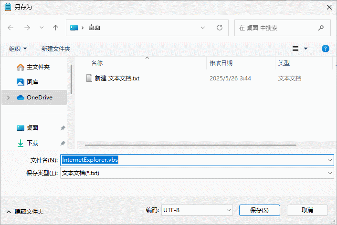Select OneDrive in the sidebar
The image size is (337, 225).
[x=34, y=98]
